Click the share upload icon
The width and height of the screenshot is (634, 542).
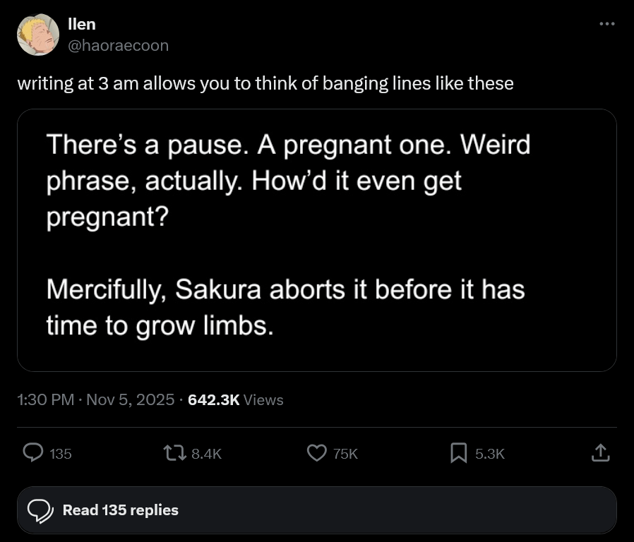pyautogui.click(x=599, y=453)
